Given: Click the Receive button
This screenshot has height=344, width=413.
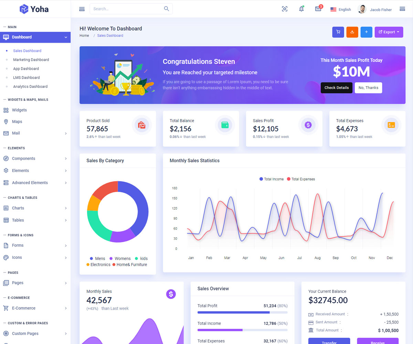Looking at the screenshot, I should pos(378,341).
